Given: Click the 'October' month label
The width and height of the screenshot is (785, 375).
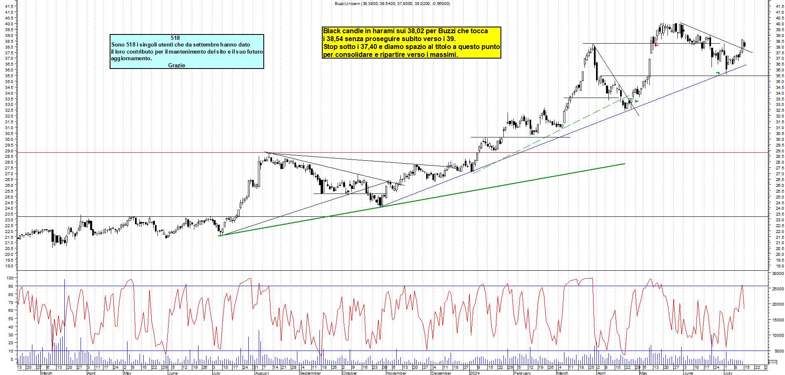Looking at the screenshot, I should [x=349, y=373].
